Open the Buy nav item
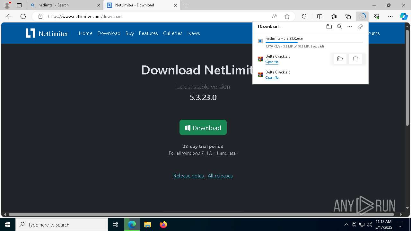 [130, 33]
